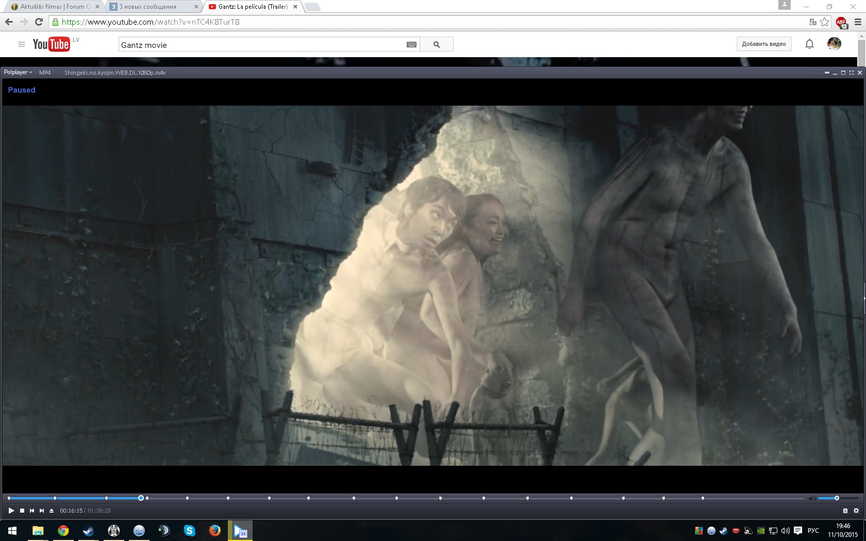This screenshot has height=541, width=866.
Task: Click the YouTube search magnifier button
Action: pos(437,45)
